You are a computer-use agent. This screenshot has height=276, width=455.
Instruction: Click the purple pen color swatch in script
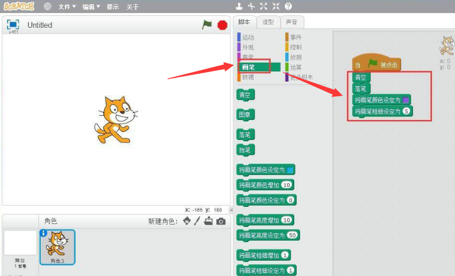tap(406, 100)
